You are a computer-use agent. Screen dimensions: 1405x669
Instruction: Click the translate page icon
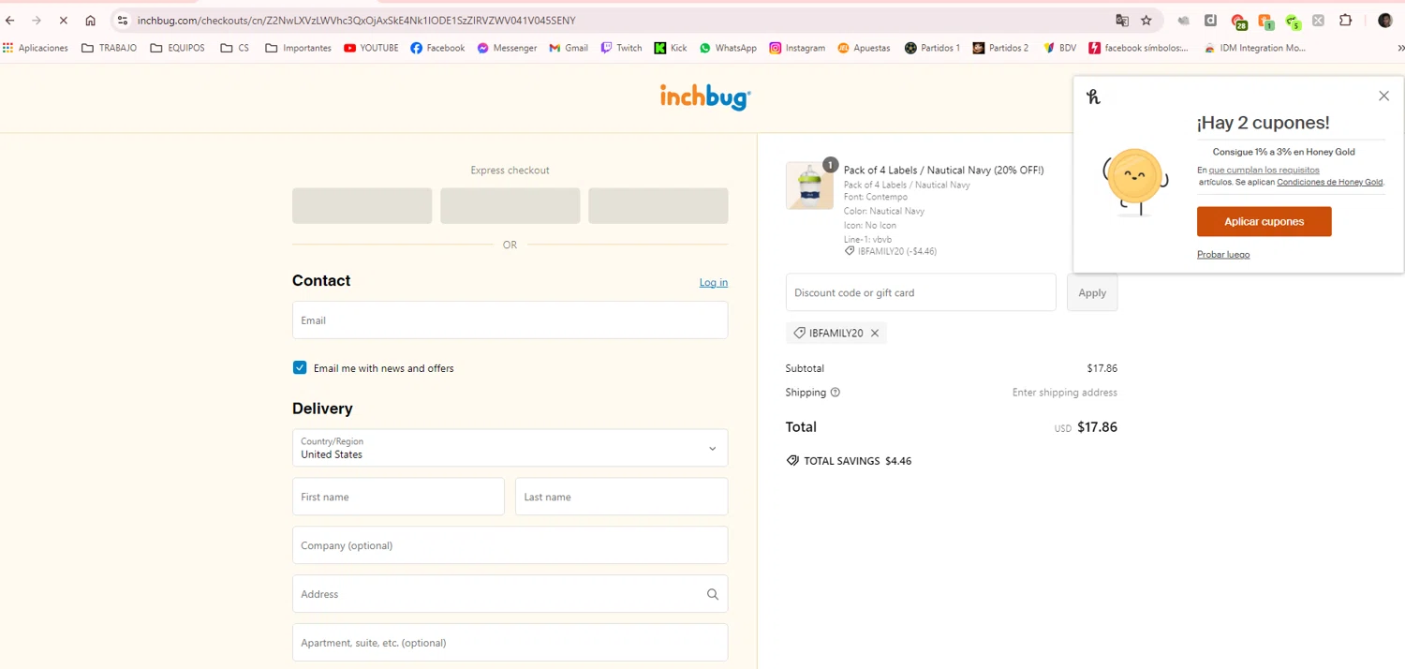tap(1122, 21)
